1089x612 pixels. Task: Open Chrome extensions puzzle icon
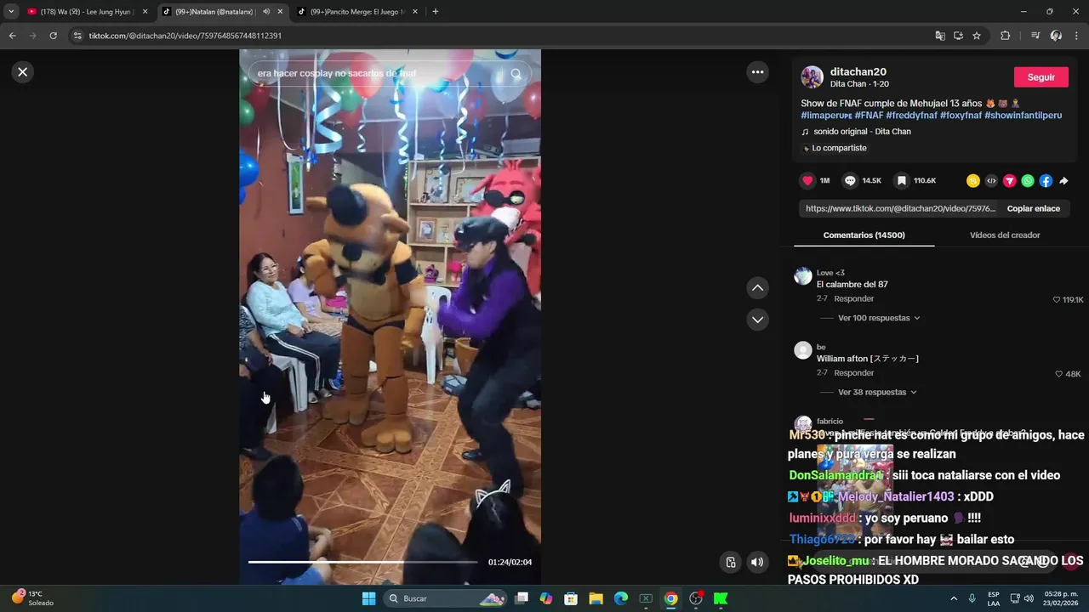[x=1005, y=36]
